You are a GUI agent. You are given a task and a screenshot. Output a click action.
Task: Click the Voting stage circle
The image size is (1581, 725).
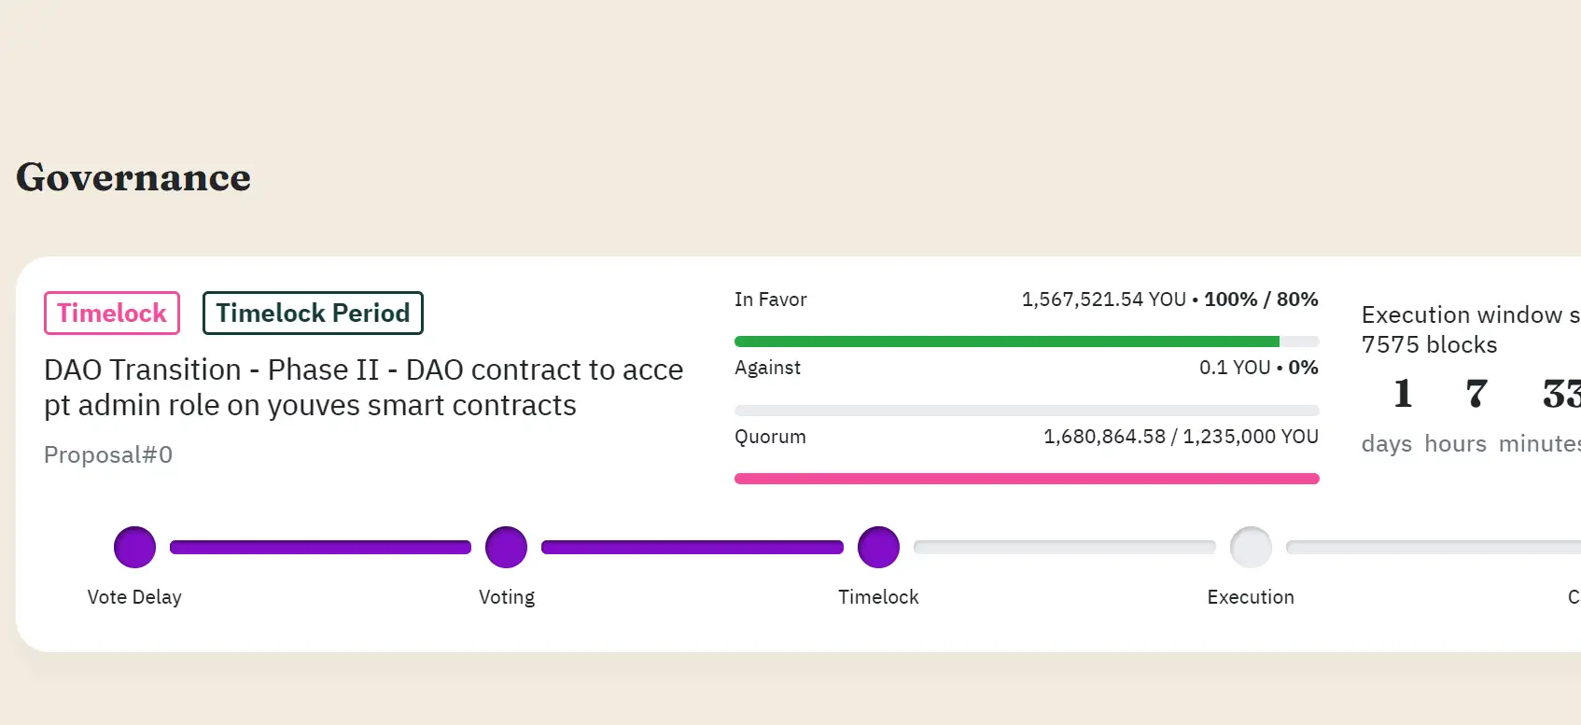(x=506, y=548)
